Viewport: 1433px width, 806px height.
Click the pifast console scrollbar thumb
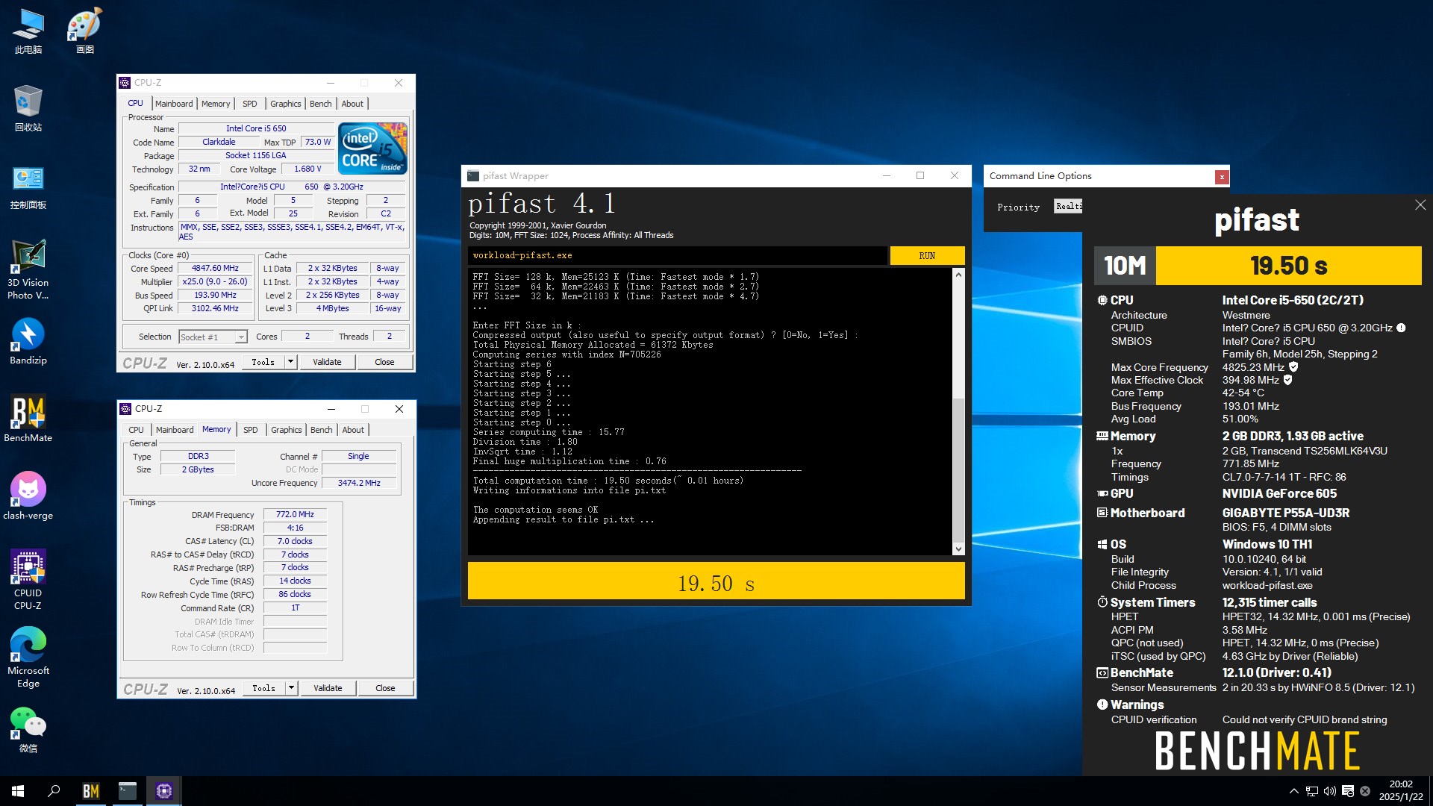(958, 470)
